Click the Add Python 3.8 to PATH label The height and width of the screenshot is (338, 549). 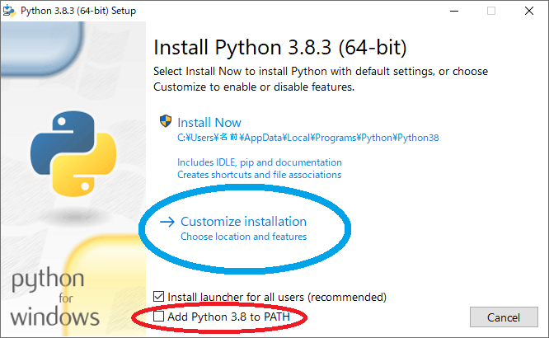[x=228, y=317]
